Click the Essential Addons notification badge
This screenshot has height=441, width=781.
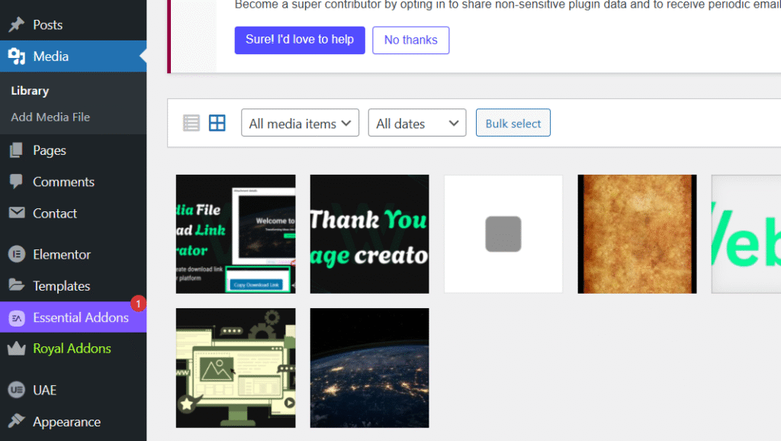pos(138,304)
